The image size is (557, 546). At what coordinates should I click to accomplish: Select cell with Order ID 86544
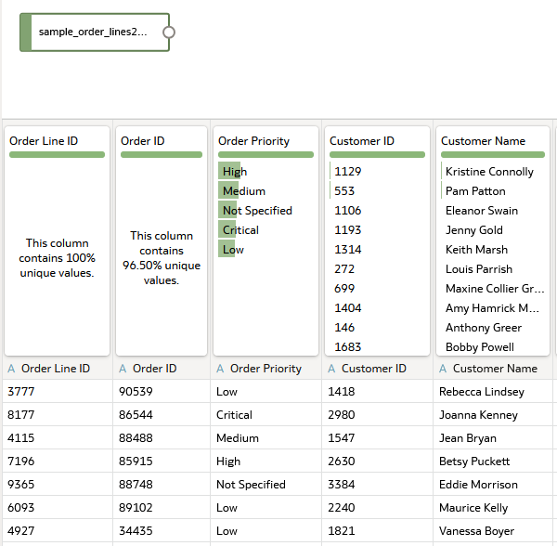[162, 414]
